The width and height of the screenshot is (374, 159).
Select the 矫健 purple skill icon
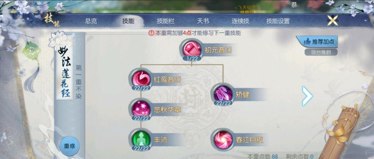pyautogui.click(x=223, y=93)
